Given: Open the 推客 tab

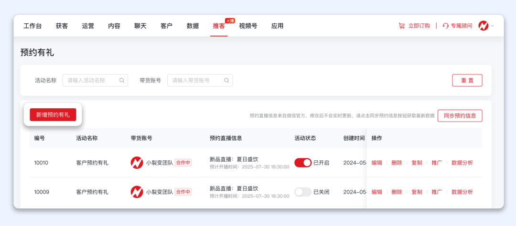Looking at the screenshot, I should point(219,26).
